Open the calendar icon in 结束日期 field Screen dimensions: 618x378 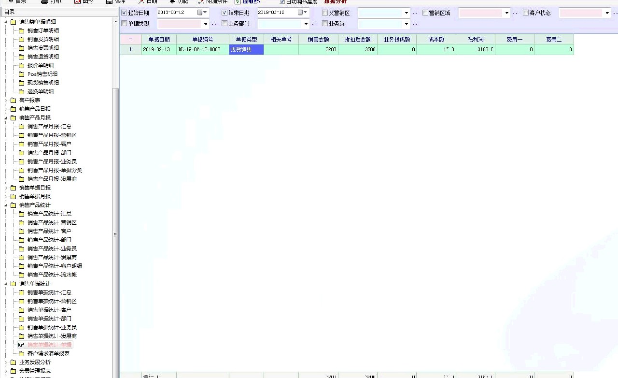pos(300,13)
